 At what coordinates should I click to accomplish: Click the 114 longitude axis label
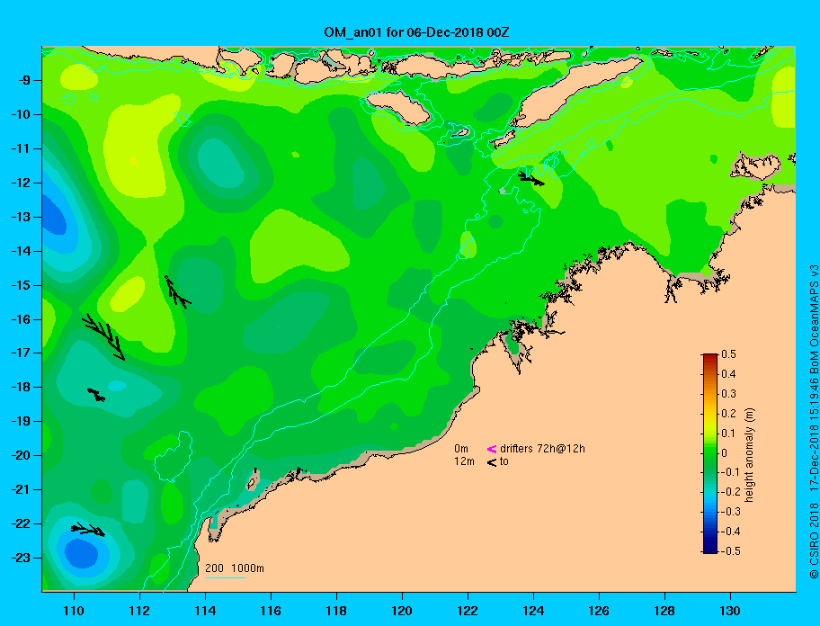205,611
